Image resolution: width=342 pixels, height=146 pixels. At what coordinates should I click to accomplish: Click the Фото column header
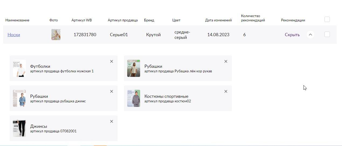tap(54, 20)
